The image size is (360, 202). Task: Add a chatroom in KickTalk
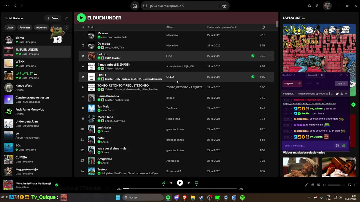(341, 84)
